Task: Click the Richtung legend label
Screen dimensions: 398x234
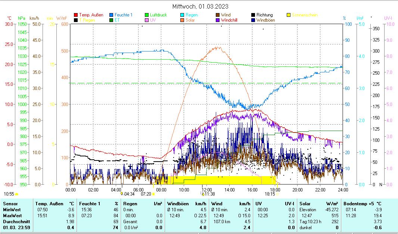Action: click(x=264, y=15)
